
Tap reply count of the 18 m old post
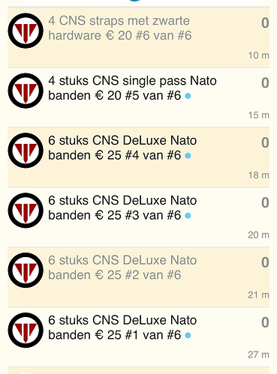pos(265,142)
